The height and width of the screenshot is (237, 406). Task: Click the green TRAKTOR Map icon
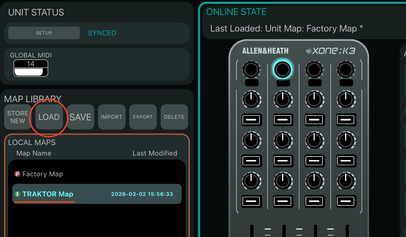coord(17,194)
